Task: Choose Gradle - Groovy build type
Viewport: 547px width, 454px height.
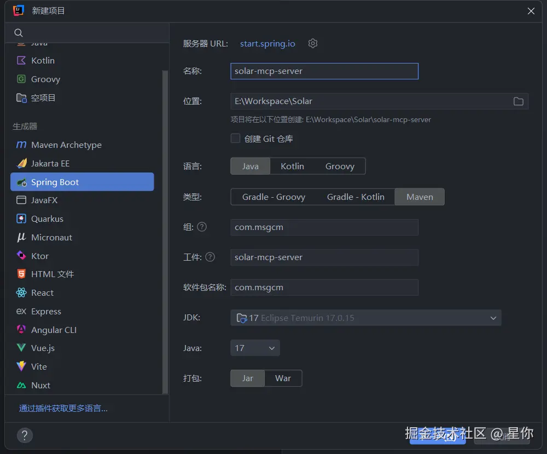Action: [273, 197]
